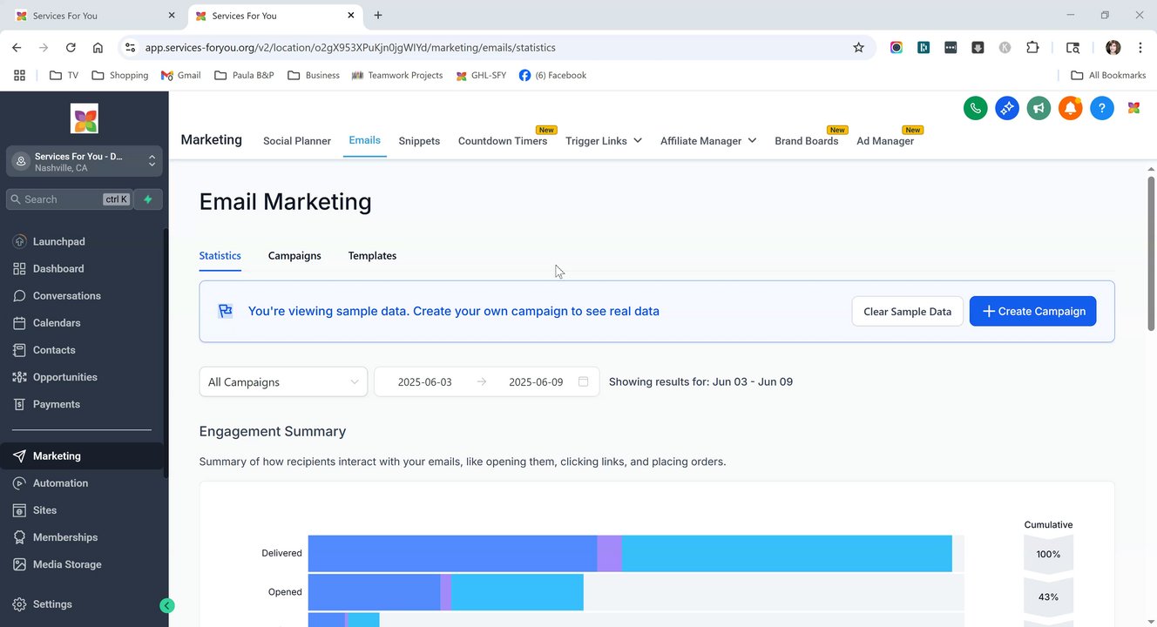The image size is (1157, 627).
Task: Switch to the Campaigns tab
Action: (x=294, y=256)
